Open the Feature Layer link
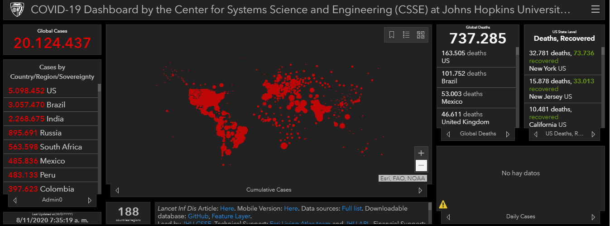610x226 pixels. tap(231, 216)
